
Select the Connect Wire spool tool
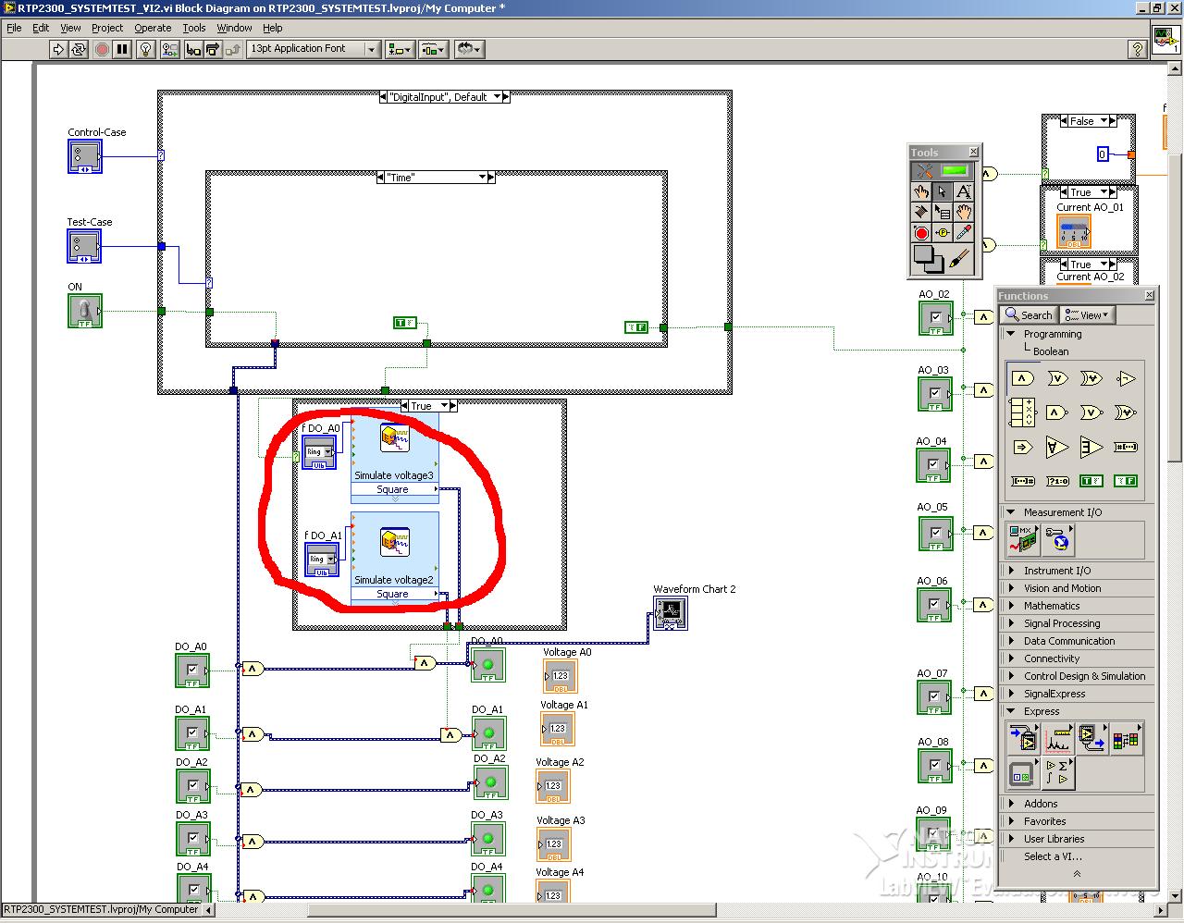(921, 212)
